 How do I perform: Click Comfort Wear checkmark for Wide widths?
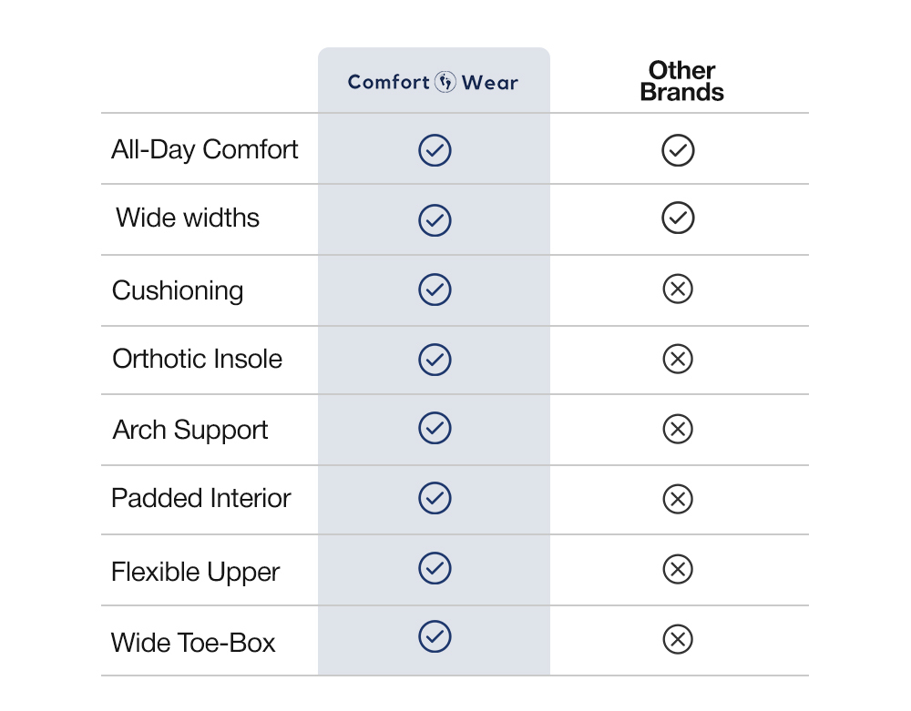coord(435,219)
